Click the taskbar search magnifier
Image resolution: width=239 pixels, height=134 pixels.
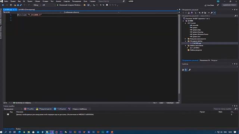click(6, 132)
